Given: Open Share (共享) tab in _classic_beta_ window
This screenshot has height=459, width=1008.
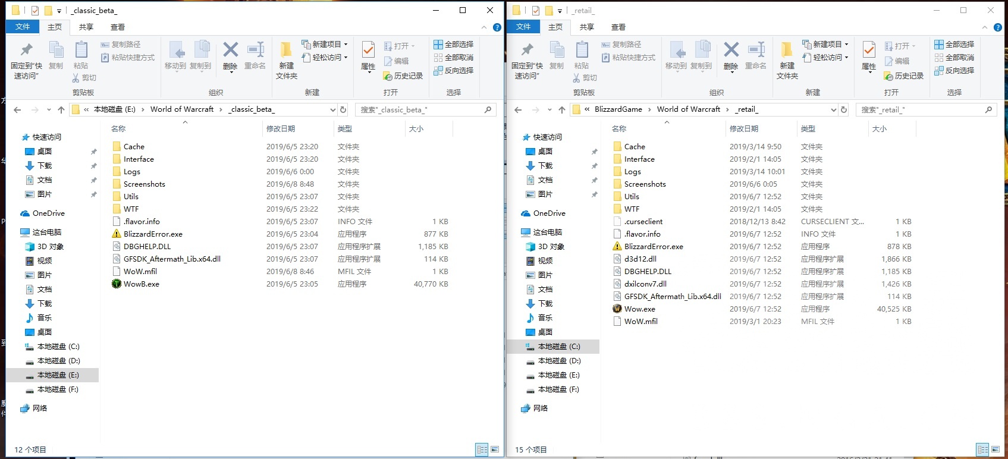Looking at the screenshot, I should pos(86,27).
